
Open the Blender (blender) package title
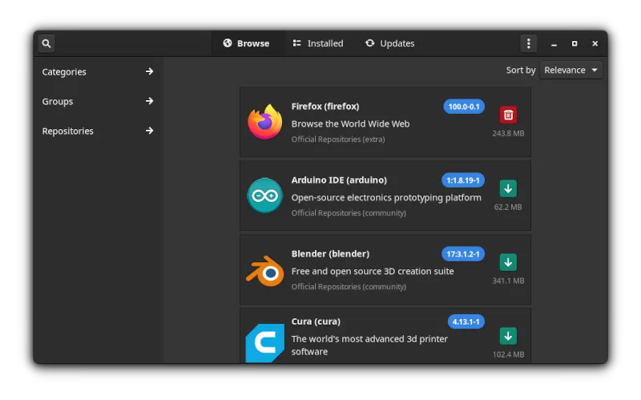(330, 253)
